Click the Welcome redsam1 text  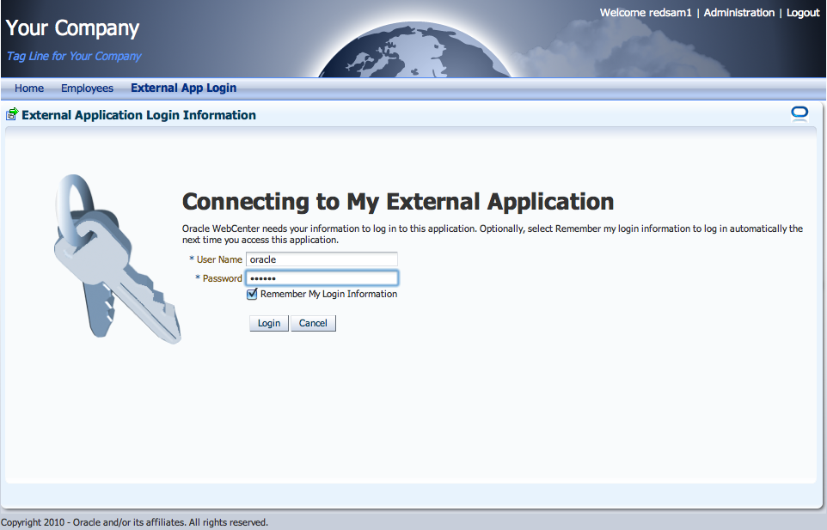644,12
